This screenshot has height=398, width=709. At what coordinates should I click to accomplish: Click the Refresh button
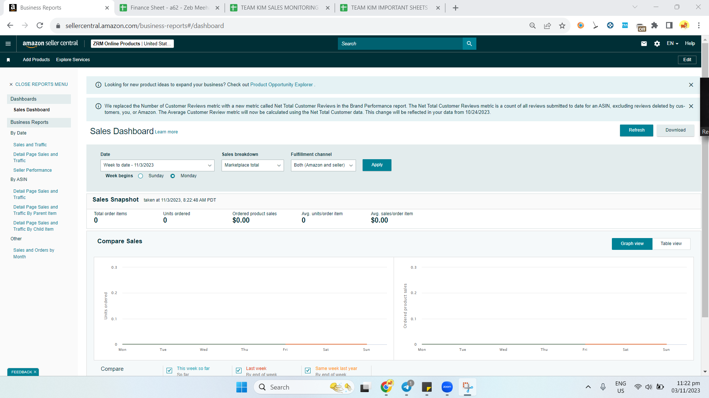tap(636, 130)
